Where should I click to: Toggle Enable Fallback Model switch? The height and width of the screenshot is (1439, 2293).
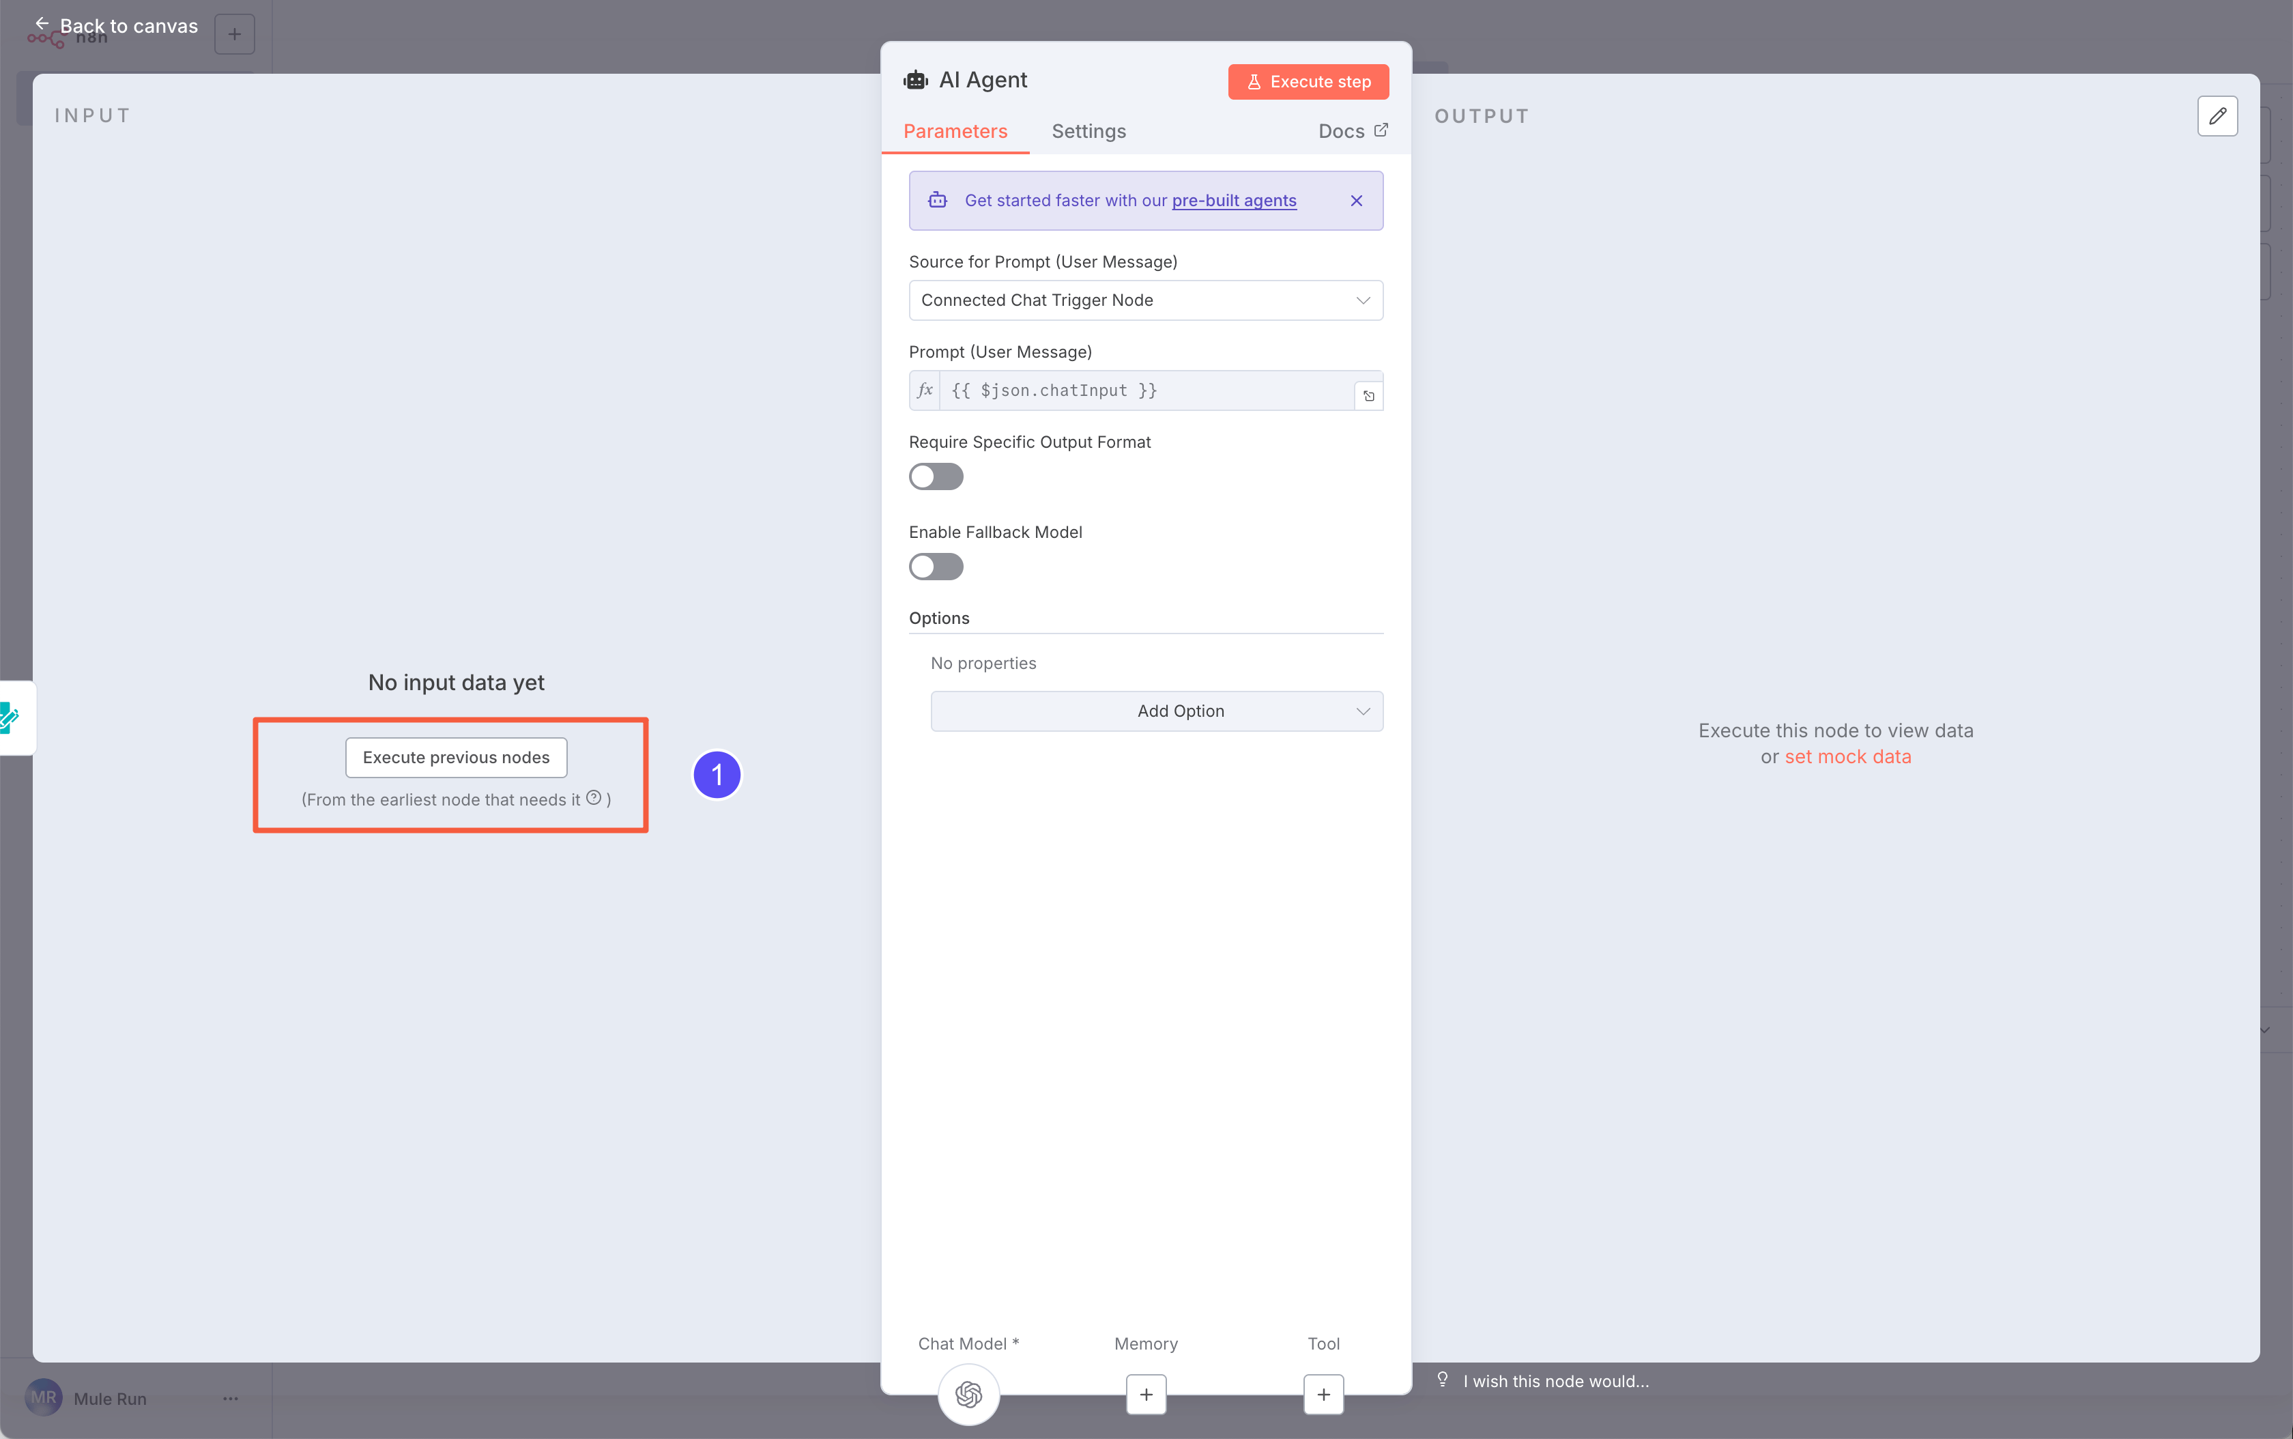point(935,567)
